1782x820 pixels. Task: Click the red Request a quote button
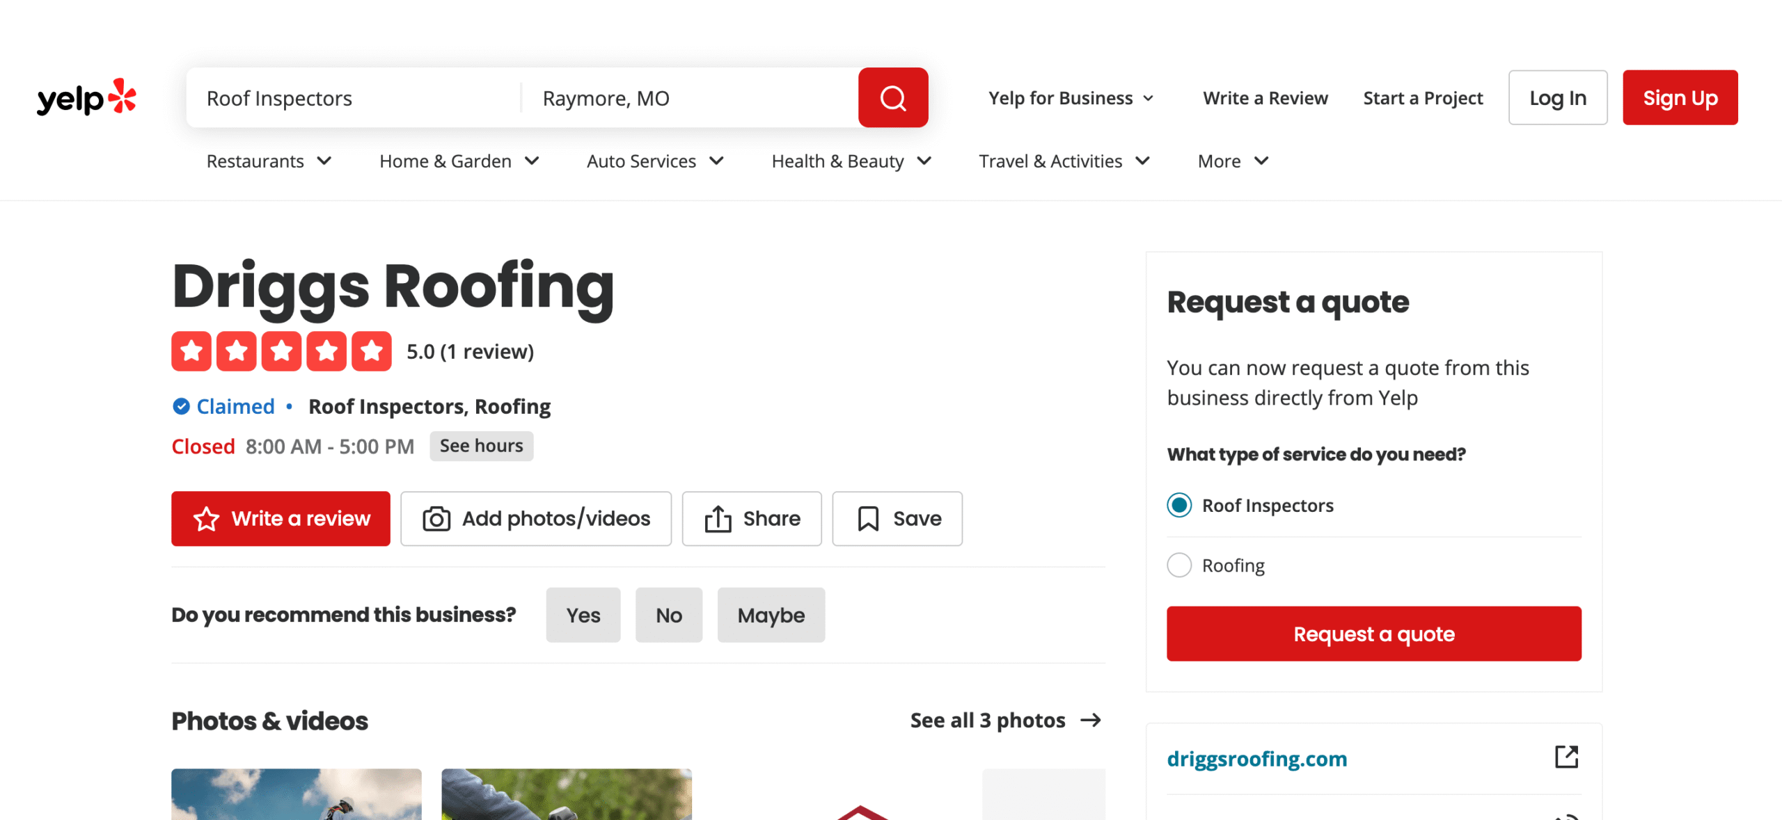(x=1373, y=634)
